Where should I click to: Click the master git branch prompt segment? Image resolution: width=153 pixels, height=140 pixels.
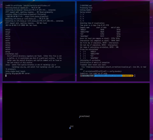tap(127, 76)
